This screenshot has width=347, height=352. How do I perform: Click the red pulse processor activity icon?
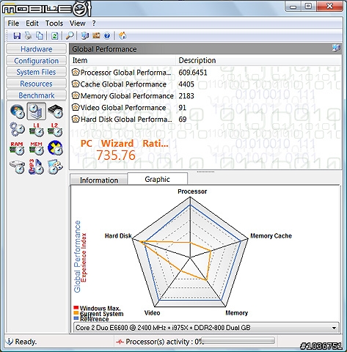(120, 342)
